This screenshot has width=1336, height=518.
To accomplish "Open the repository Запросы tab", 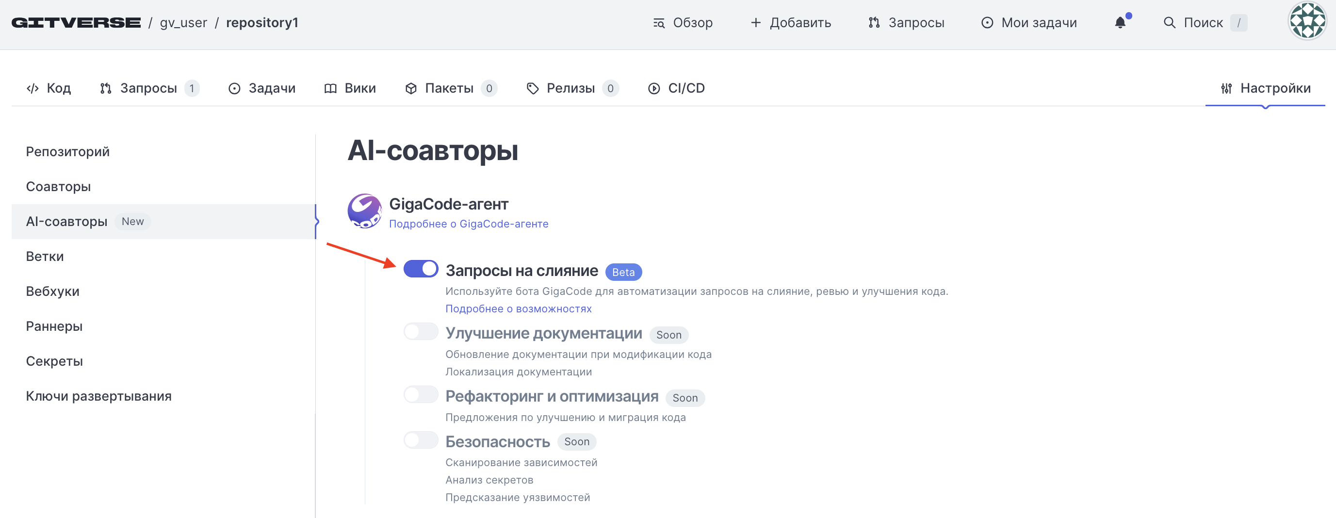I will point(149,89).
